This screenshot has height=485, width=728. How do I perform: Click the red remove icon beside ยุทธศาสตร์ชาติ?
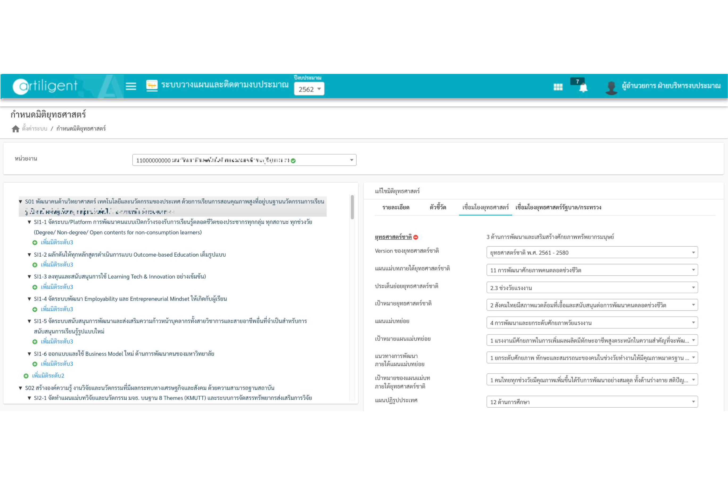click(x=416, y=237)
